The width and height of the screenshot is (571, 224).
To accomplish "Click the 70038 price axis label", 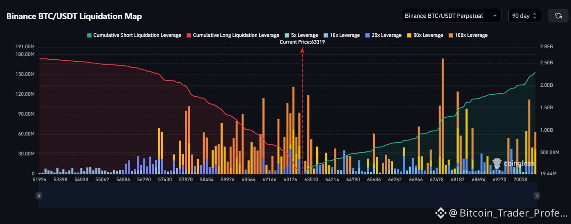I will (x=520, y=180).
